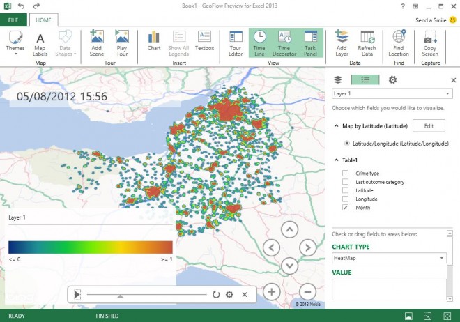Toggle the Task Panel
Viewport: 460px width, 322px height.
pos(310,43)
